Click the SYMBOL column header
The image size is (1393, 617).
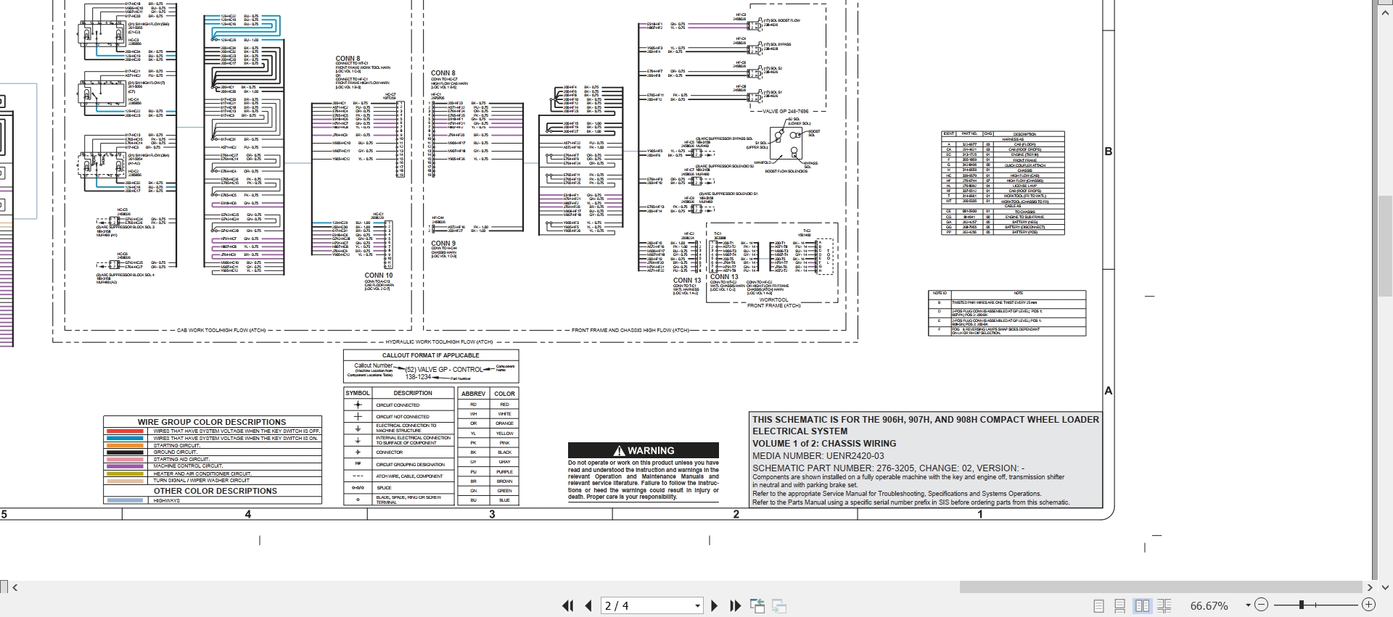pyautogui.click(x=358, y=393)
